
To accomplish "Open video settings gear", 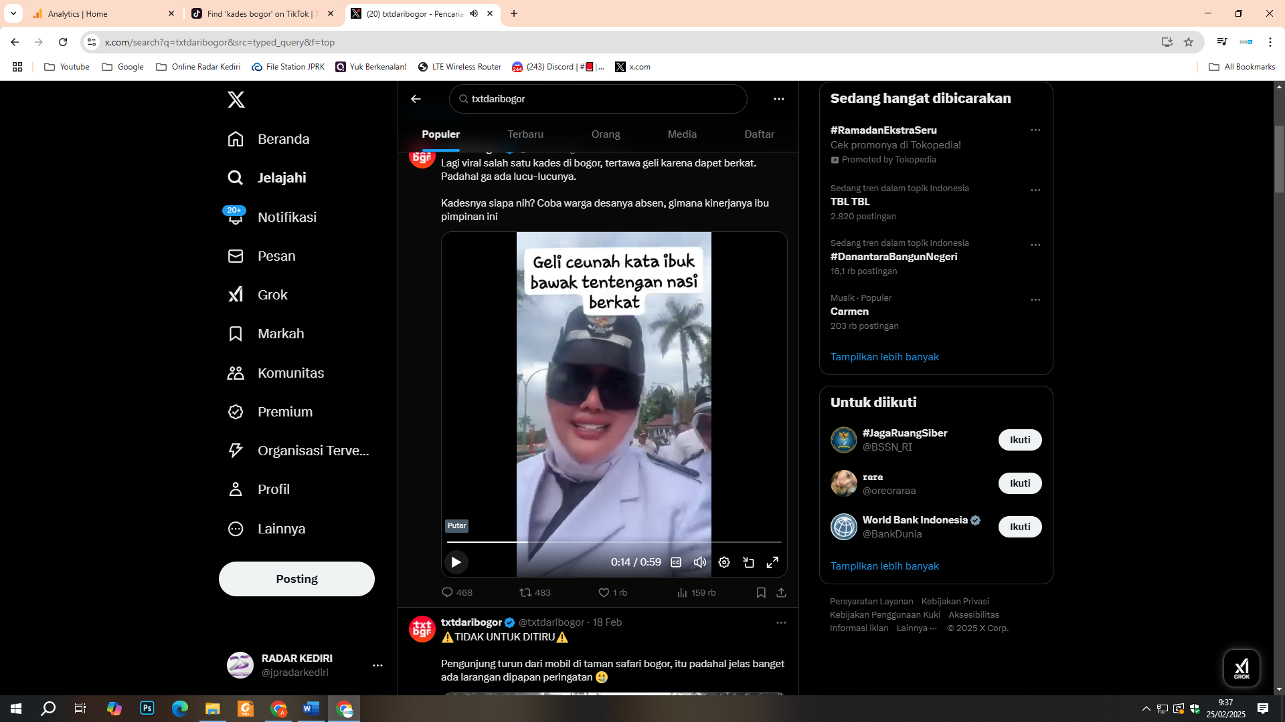I will point(724,562).
